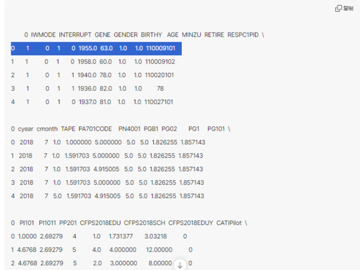Select the value 1.000000 under PA701CODE

(x=78, y=142)
